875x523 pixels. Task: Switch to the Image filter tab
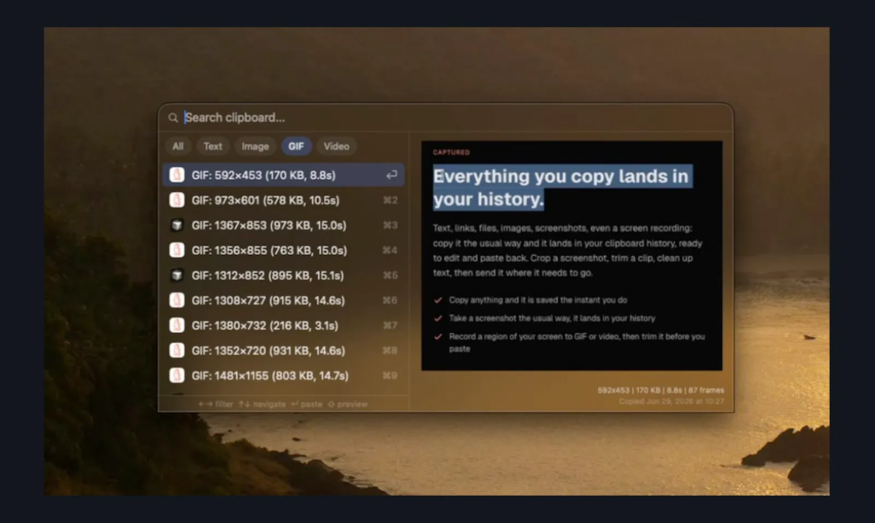click(x=255, y=146)
